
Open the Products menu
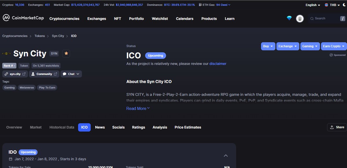point(209,18)
